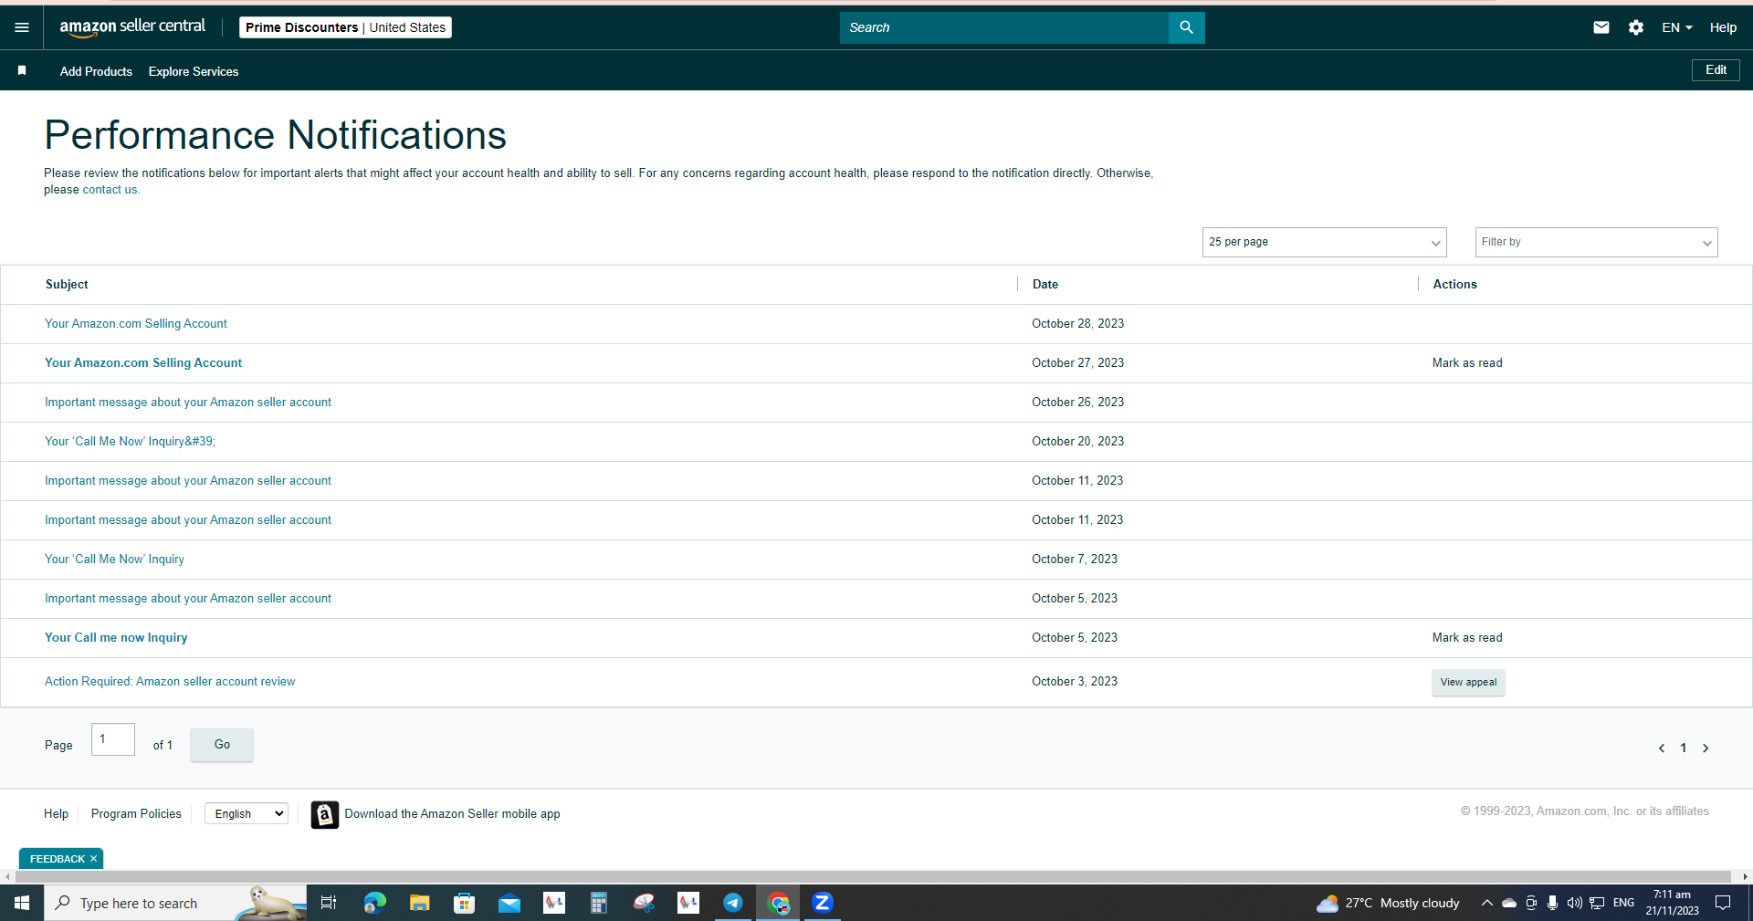Click the Go pagination button
Image resolution: width=1753 pixels, height=921 pixels.
pyautogui.click(x=222, y=745)
